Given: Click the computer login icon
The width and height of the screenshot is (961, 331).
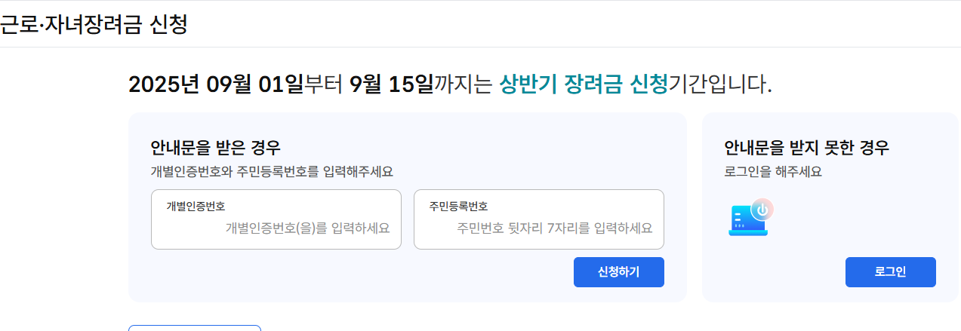Looking at the screenshot, I should click(x=751, y=217).
